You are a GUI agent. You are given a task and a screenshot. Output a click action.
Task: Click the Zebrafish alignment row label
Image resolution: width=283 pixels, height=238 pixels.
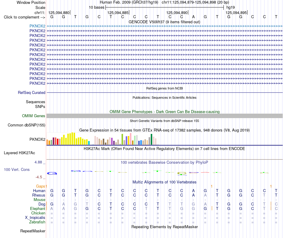point(37,222)
